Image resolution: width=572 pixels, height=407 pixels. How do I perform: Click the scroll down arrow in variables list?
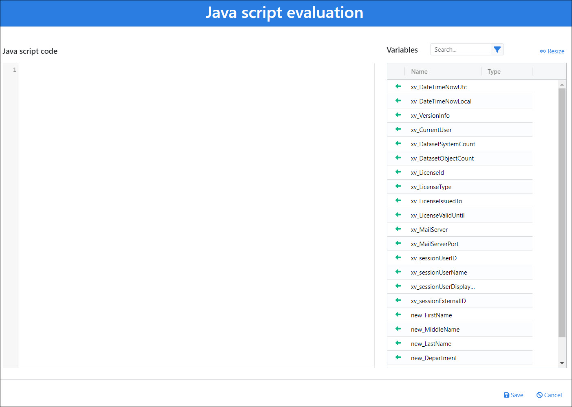click(562, 363)
